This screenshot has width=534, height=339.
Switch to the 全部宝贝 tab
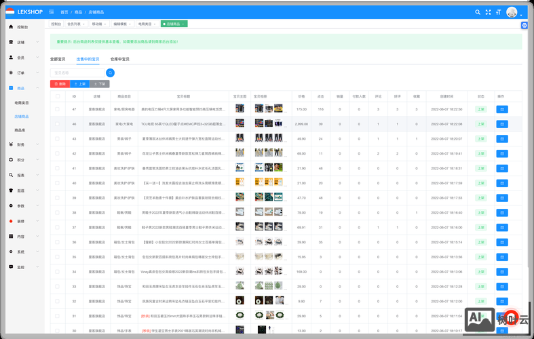point(58,59)
